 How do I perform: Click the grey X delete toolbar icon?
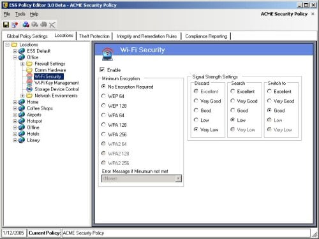coord(52,25)
